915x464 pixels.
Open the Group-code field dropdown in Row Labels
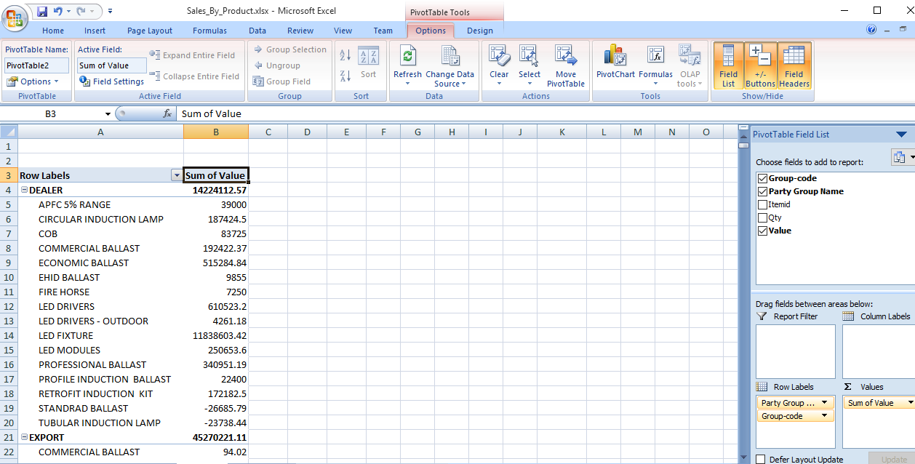[x=824, y=416]
